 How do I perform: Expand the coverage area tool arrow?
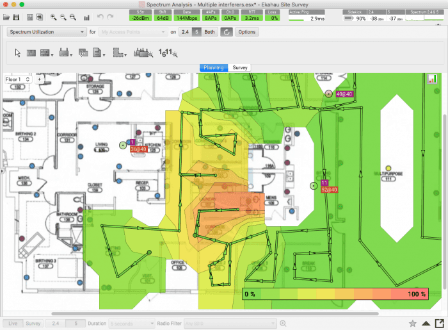[x=125, y=54]
